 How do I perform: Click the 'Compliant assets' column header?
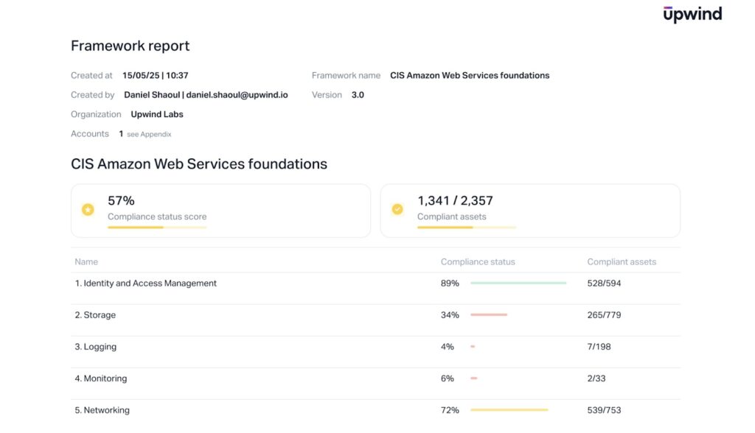click(622, 261)
